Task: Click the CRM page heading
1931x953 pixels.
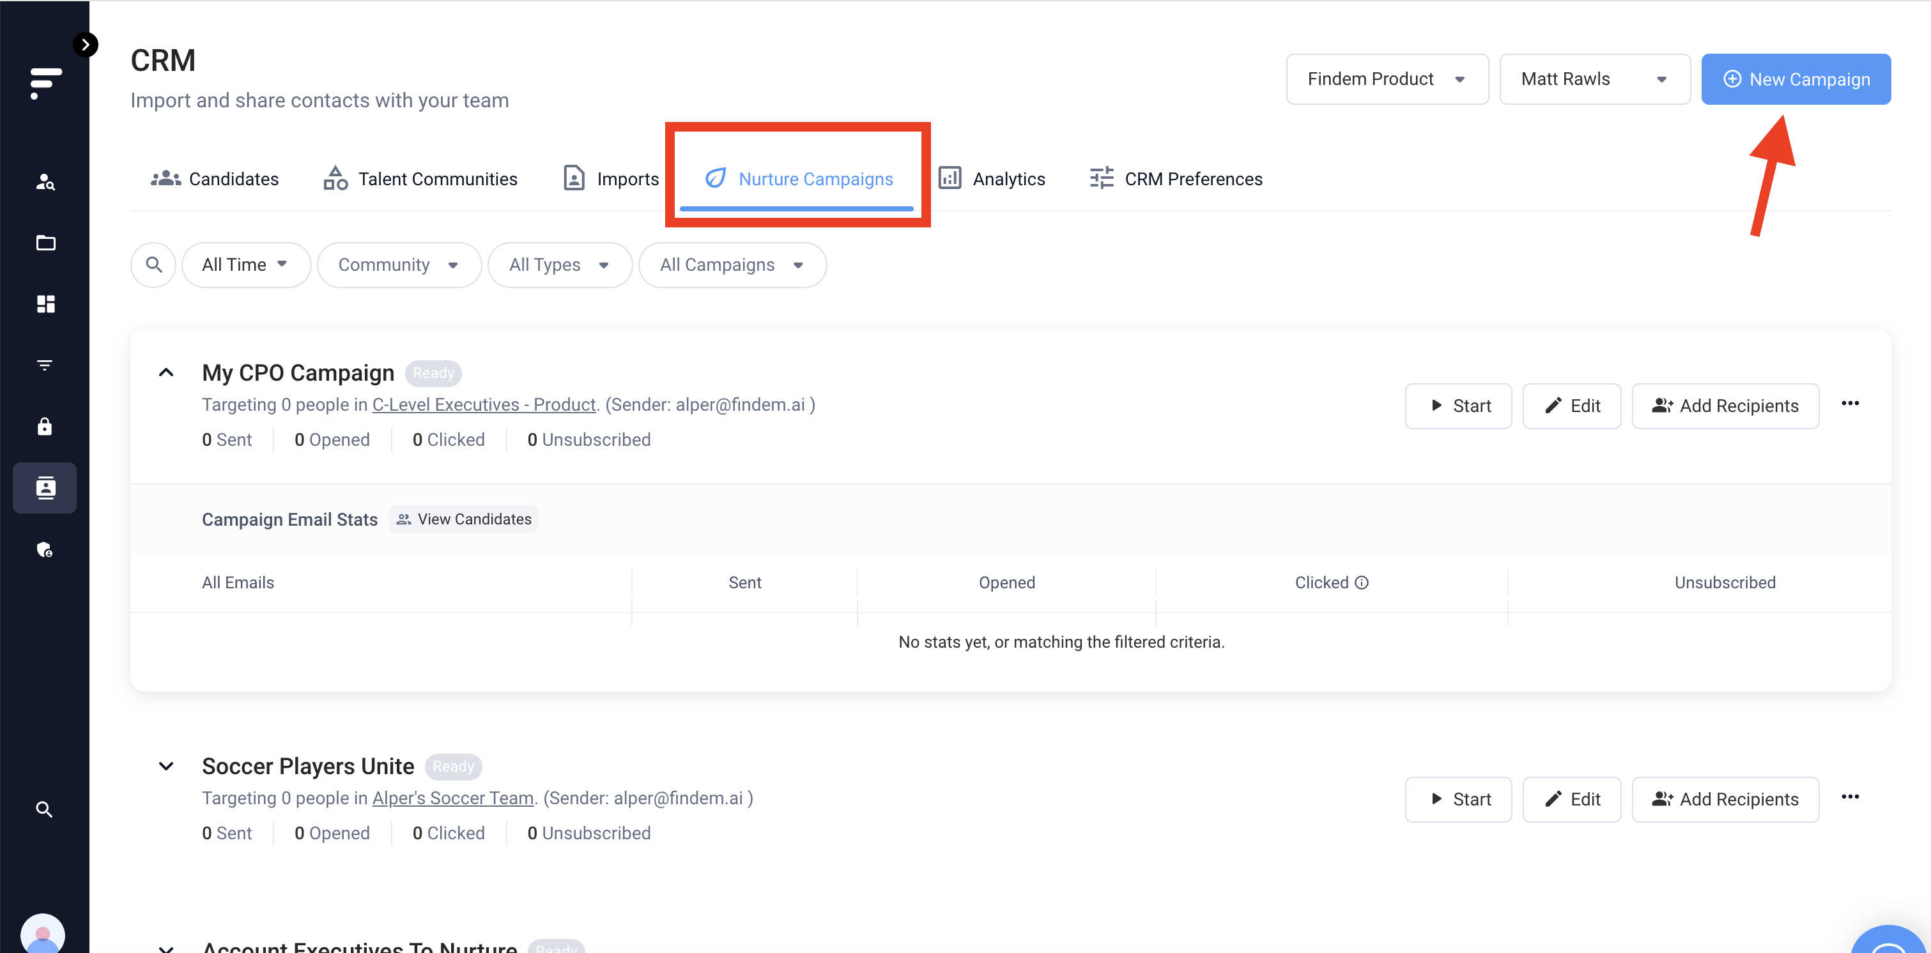Action: pyautogui.click(x=163, y=60)
